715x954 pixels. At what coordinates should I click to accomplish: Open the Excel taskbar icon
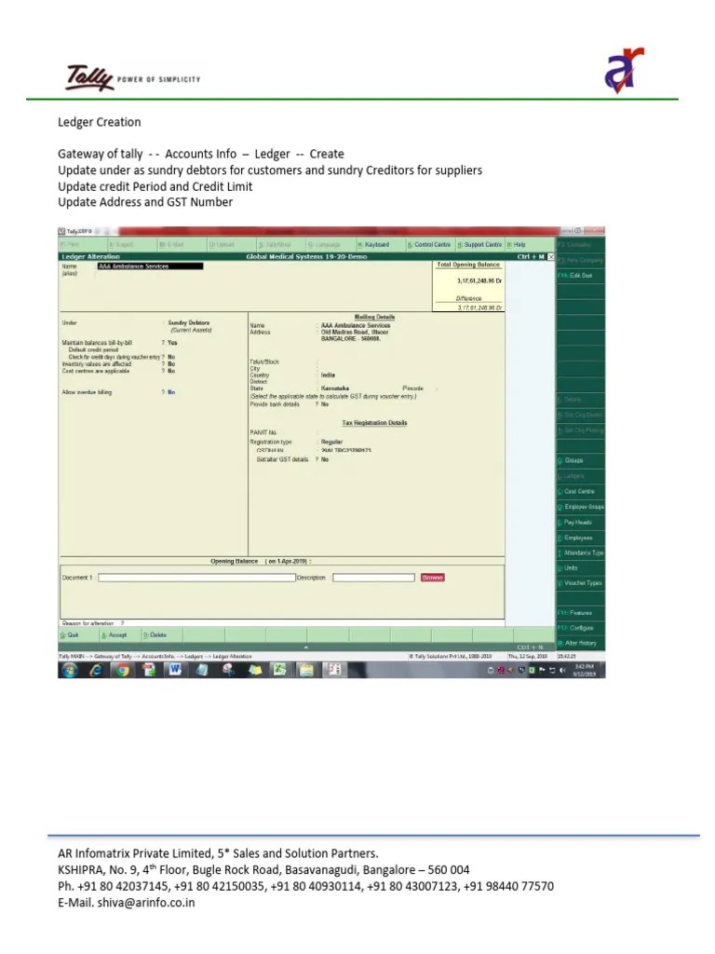pos(279,670)
